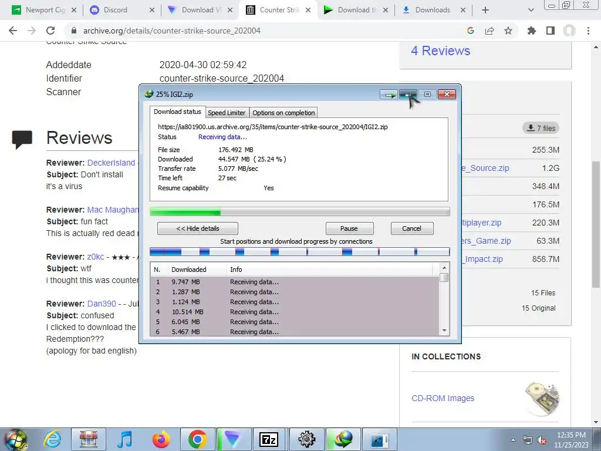Screen dimensions: 601x451
Task: Click Info column header
Action: click(330, 270)
